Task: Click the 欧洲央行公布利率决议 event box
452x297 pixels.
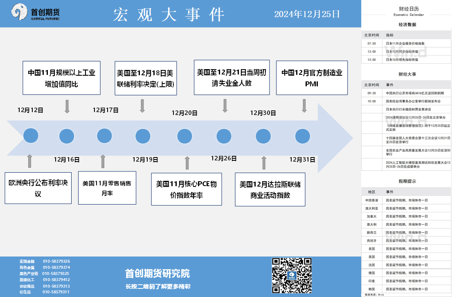Action: coord(38,188)
